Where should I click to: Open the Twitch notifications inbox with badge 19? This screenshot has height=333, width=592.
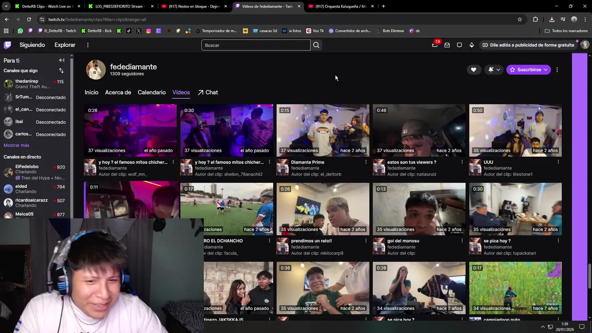coord(435,45)
